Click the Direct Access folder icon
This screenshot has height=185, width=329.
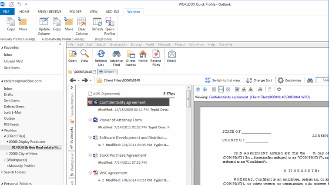131,54
